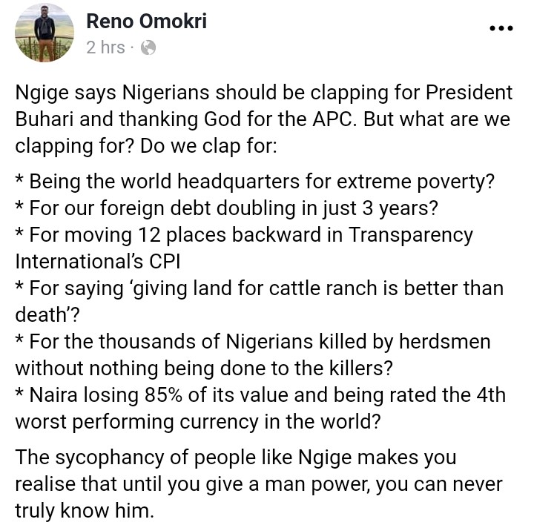
Task: Click the public globe privacy icon
Action: pyautogui.click(x=148, y=47)
